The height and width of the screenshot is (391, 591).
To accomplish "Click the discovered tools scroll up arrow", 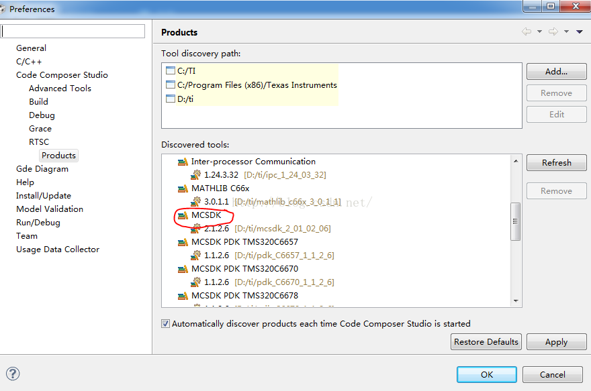I will pos(516,161).
